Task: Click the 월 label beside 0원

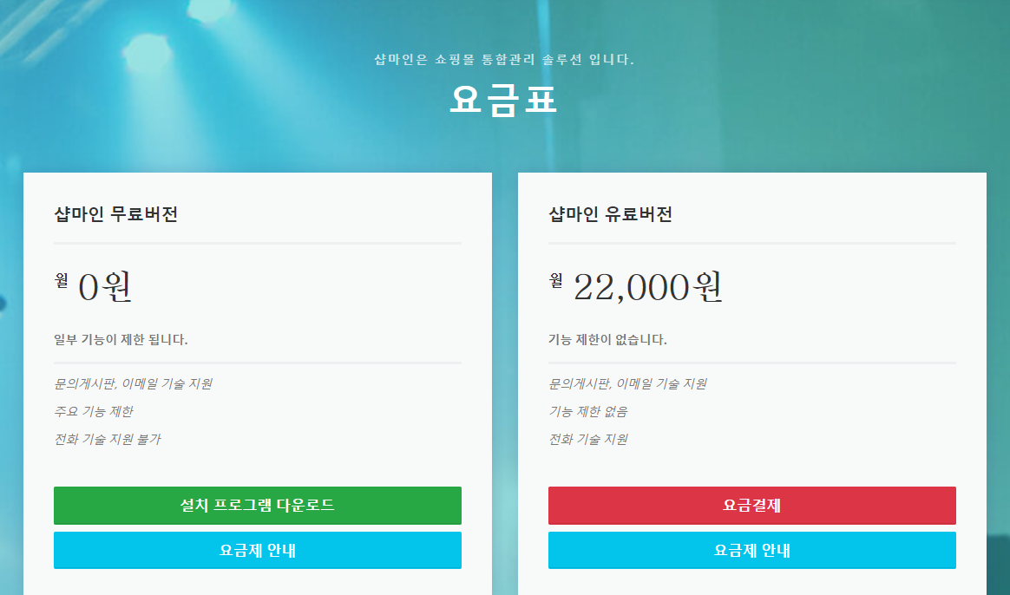Action: pyautogui.click(x=62, y=279)
